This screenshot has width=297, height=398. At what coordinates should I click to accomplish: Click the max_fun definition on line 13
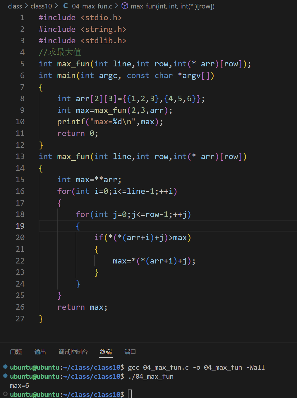(143, 156)
